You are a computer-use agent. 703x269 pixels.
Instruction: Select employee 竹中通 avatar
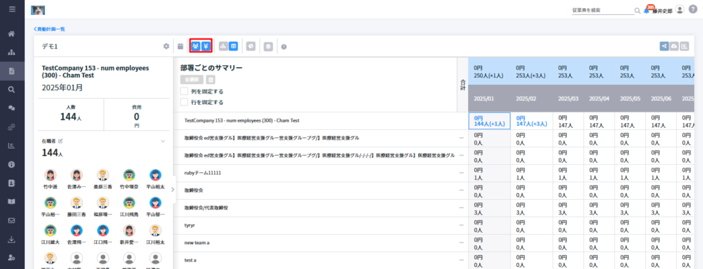pyautogui.click(x=51, y=175)
